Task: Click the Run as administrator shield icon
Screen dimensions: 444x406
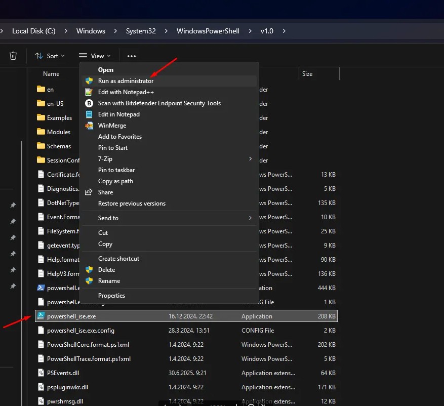Action: click(89, 81)
